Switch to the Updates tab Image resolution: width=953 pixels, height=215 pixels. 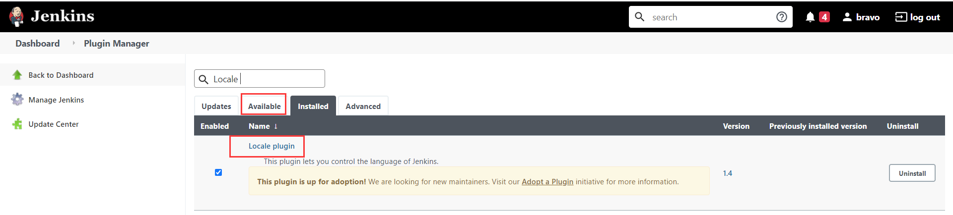tap(216, 106)
